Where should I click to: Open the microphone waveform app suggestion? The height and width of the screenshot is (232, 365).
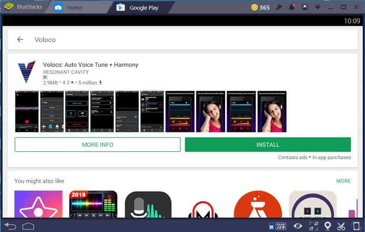[x=148, y=204]
